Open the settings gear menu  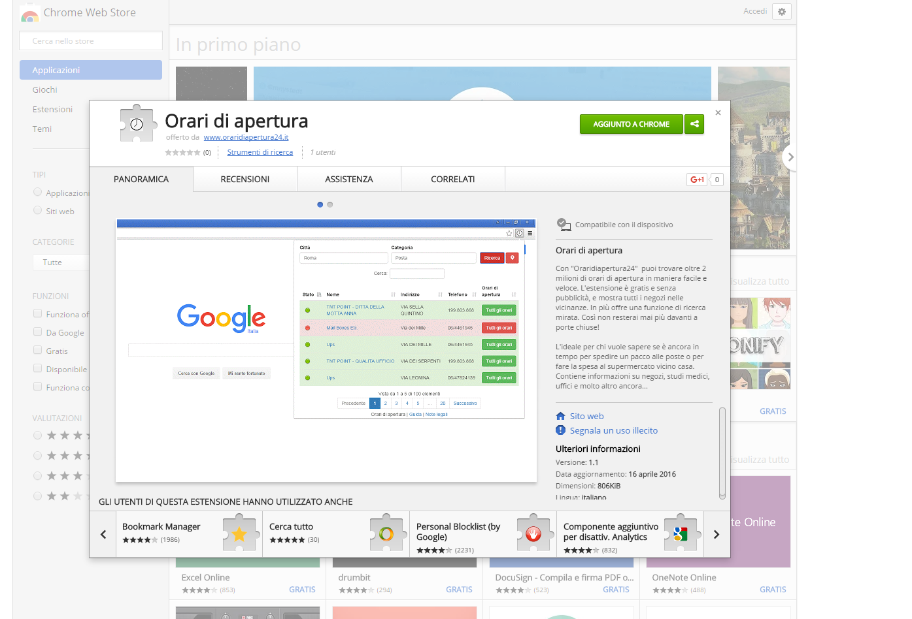point(781,11)
